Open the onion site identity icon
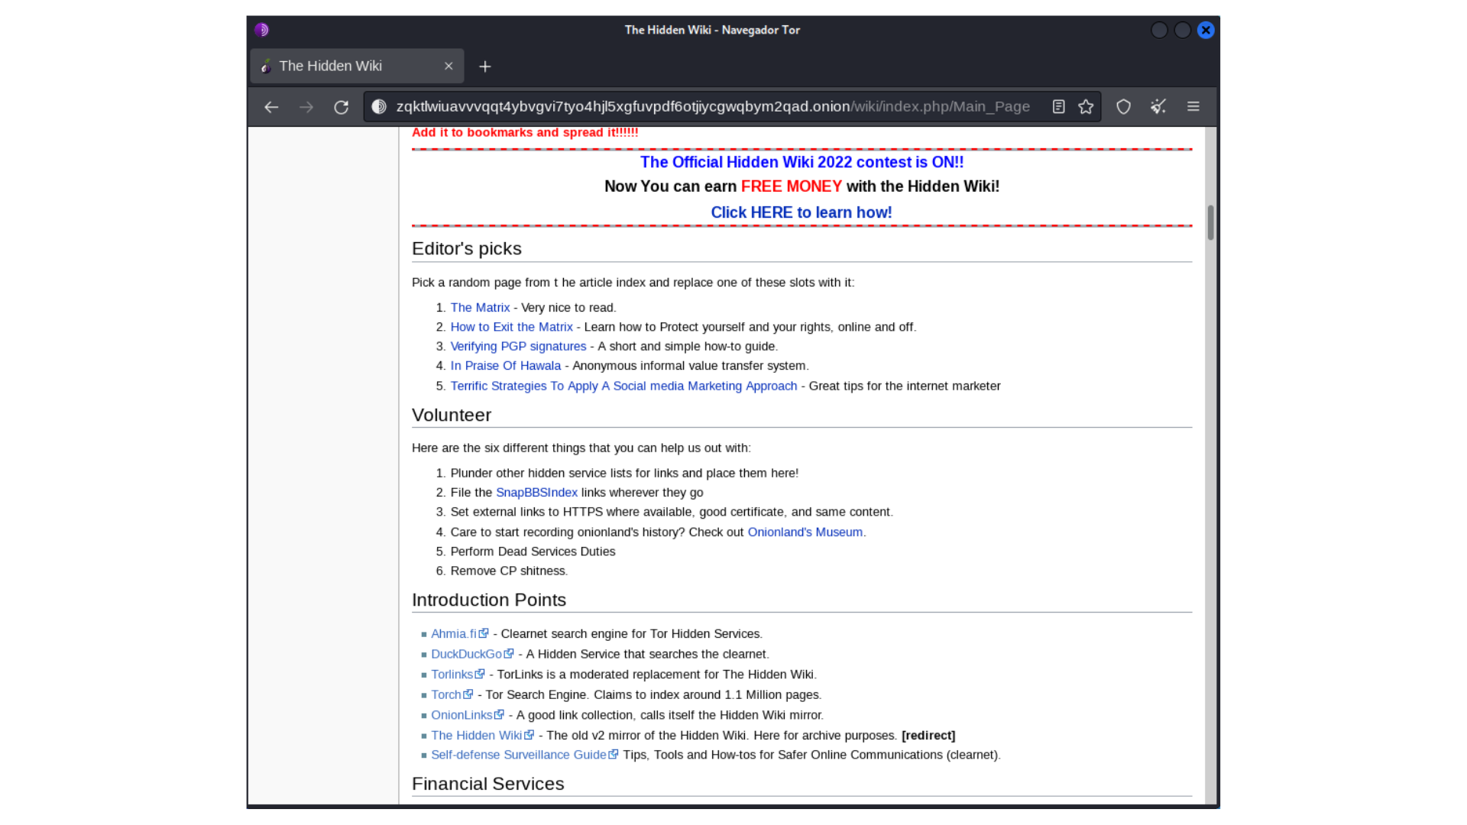The height and width of the screenshot is (825, 1467). point(379,107)
